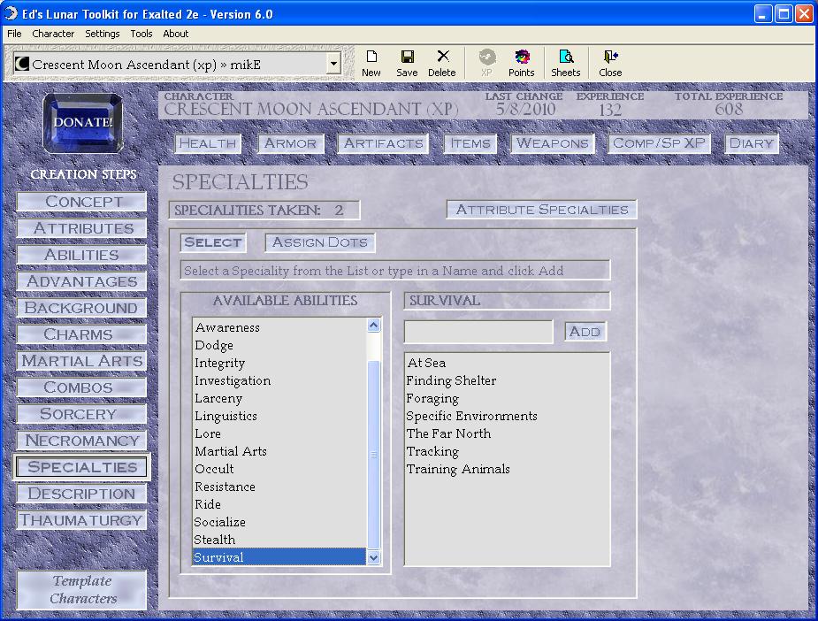The image size is (818, 621).
Task: Go to the Thaumaturgy creation step
Action: [82, 520]
